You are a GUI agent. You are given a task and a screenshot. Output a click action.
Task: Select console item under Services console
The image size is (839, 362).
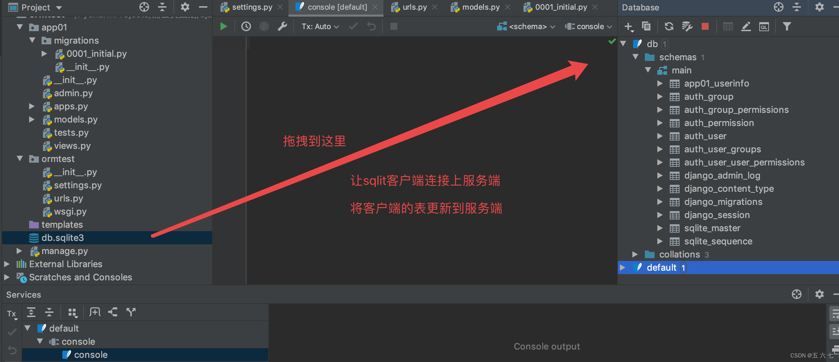point(145,355)
